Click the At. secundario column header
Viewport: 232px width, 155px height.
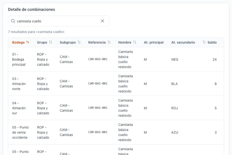tap(183, 42)
